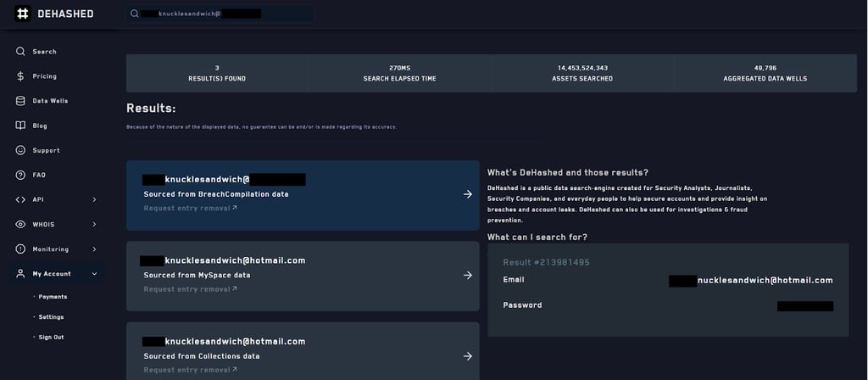Image resolution: width=868 pixels, height=380 pixels.
Task: Click the Results: heading
Action: point(151,108)
